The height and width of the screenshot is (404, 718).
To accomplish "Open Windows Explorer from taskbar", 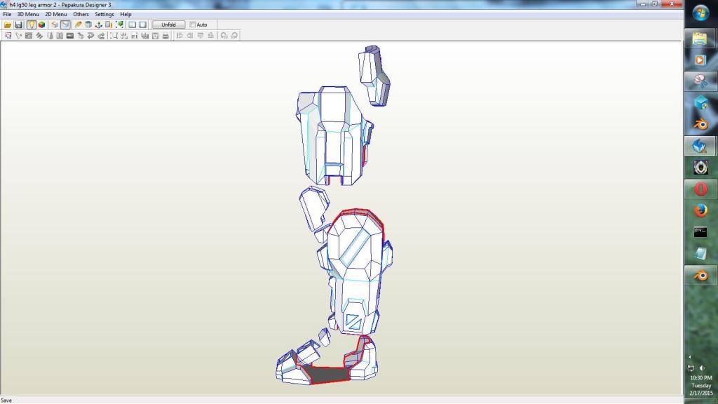I will pos(700,39).
